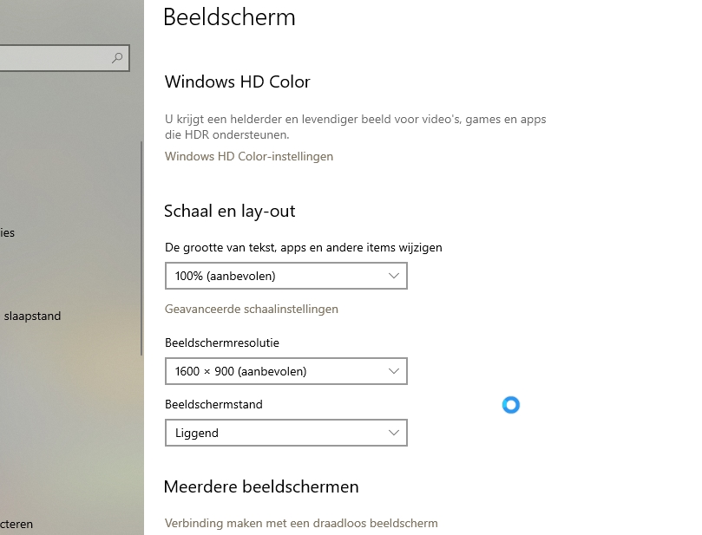The width and height of the screenshot is (702, 535).
Task: Open the Beeldschermstand dropdown showing Liggend
Action: coord(286,433)
